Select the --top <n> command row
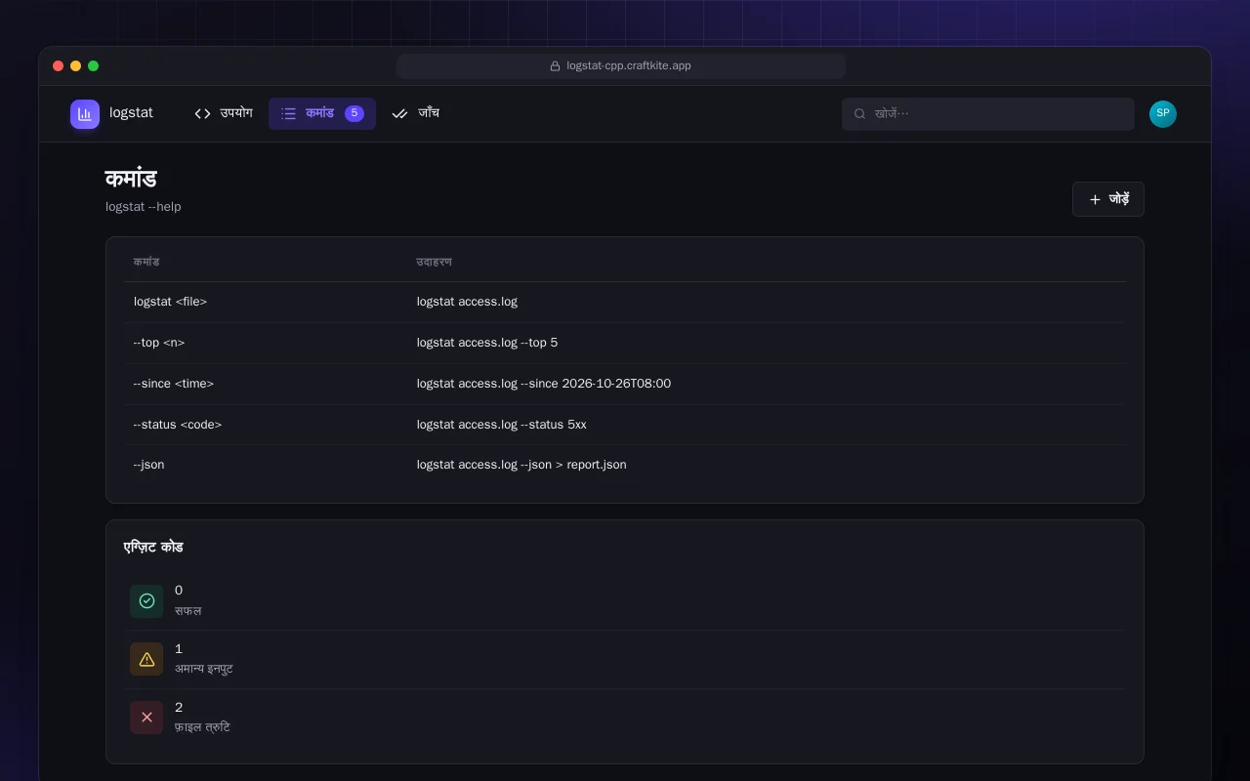Screen dimensions: 1250x781 click(x=625, y=343)
